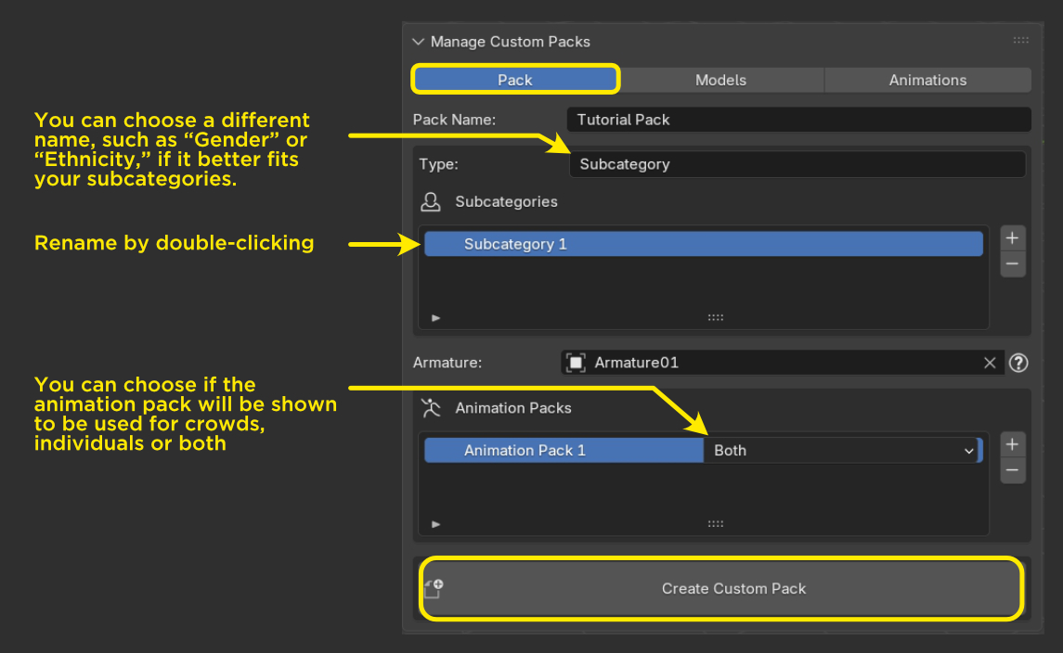Remove the selected animation pack entry
This screenshot has width=1063, height=653.
pyautogui.click(x=1012, y=471)
